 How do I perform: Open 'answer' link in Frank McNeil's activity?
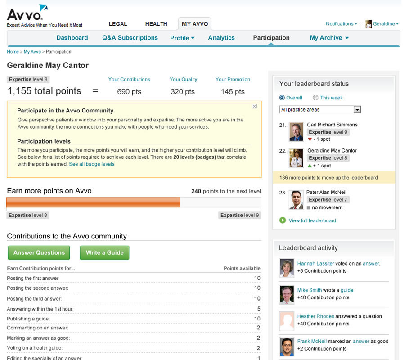pos(361,341)
